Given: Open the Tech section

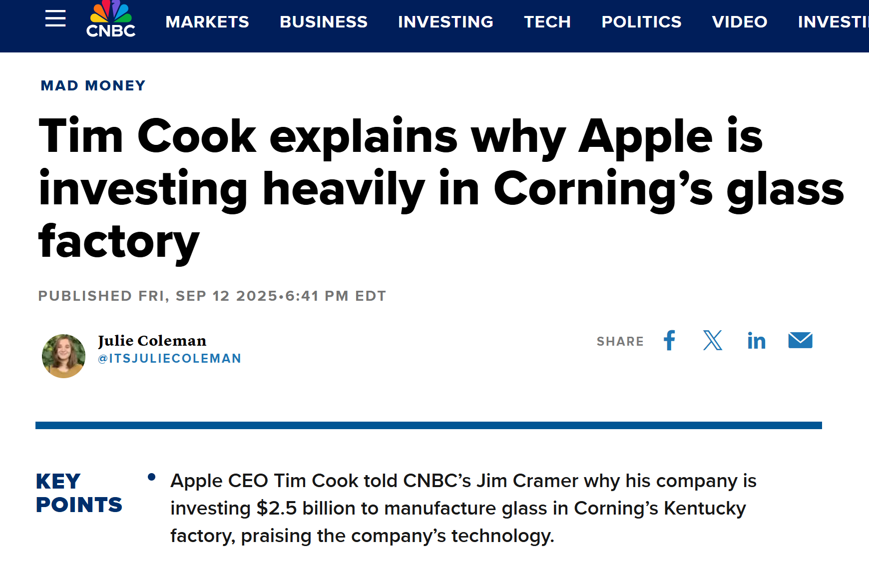Looking at the screenshot, I should [547, 22].
